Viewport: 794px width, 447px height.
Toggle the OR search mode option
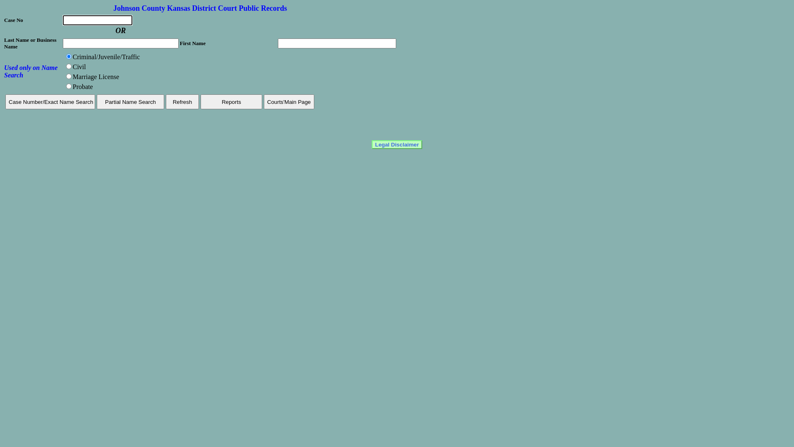pos(120,31)
